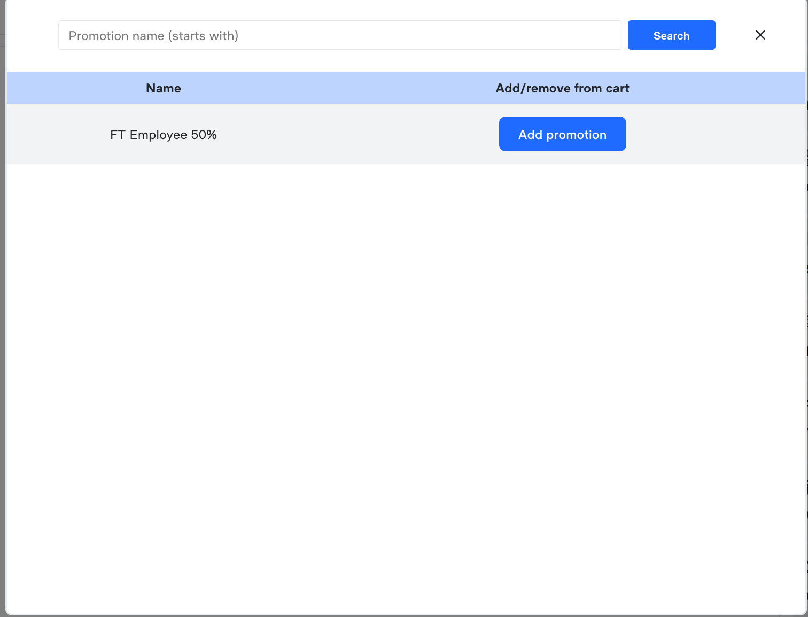Click the X icon beside Search
The width and height of the screenshot is (808, 617).
760,35
